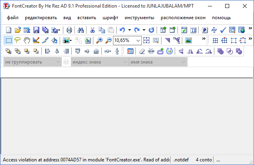Maximize the FontCreator window
Image resolution: width=254 pixels, height=165 pixels.
pyautogui.click(x=227, y=6)
